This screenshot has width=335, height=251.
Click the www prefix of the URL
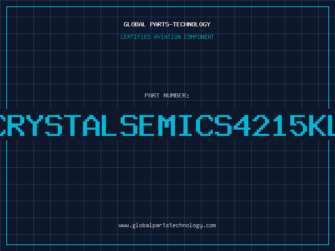point(124,225)
